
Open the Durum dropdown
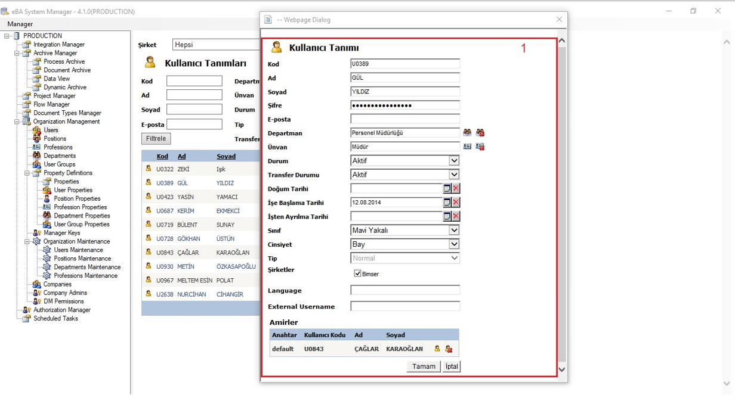tap(454, 161)
